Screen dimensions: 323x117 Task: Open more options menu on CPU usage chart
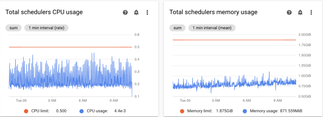[147, 12]
